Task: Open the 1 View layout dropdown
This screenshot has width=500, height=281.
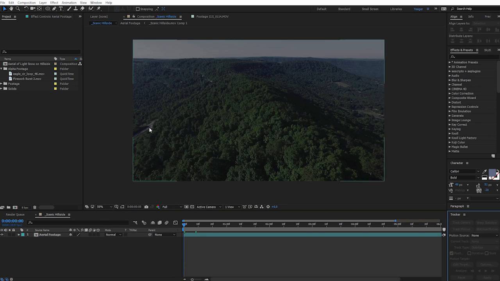Action: click(x=232, y=207)
